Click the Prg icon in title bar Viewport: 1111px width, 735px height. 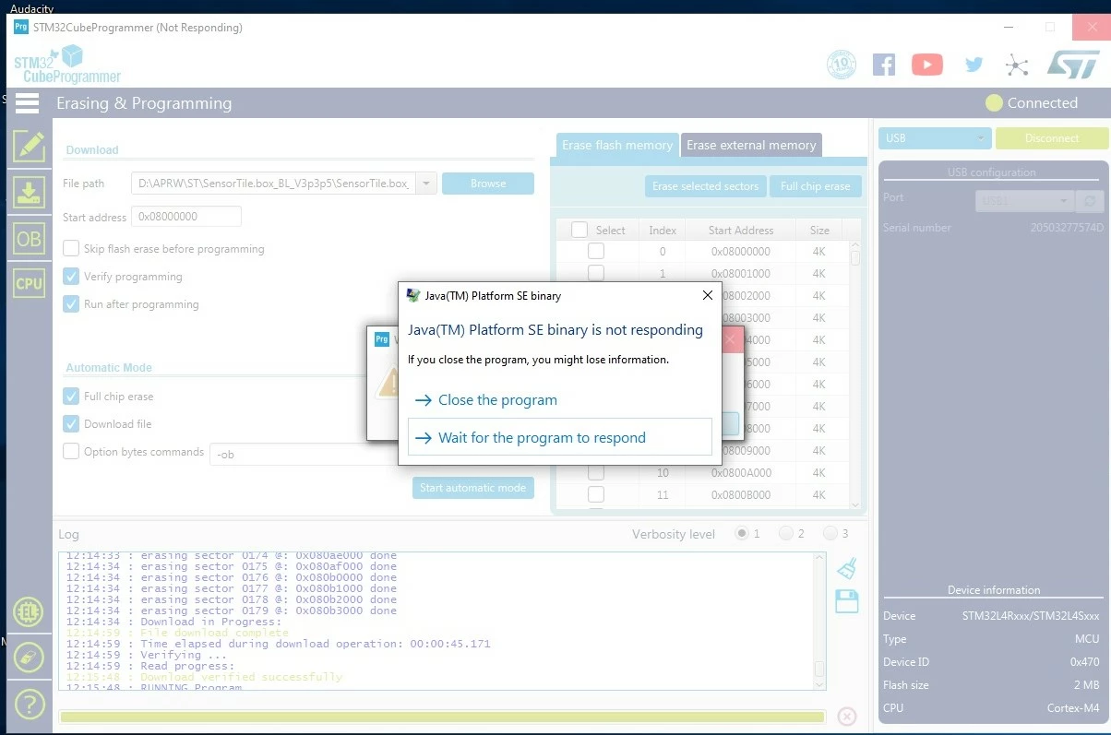coord(20,27)
